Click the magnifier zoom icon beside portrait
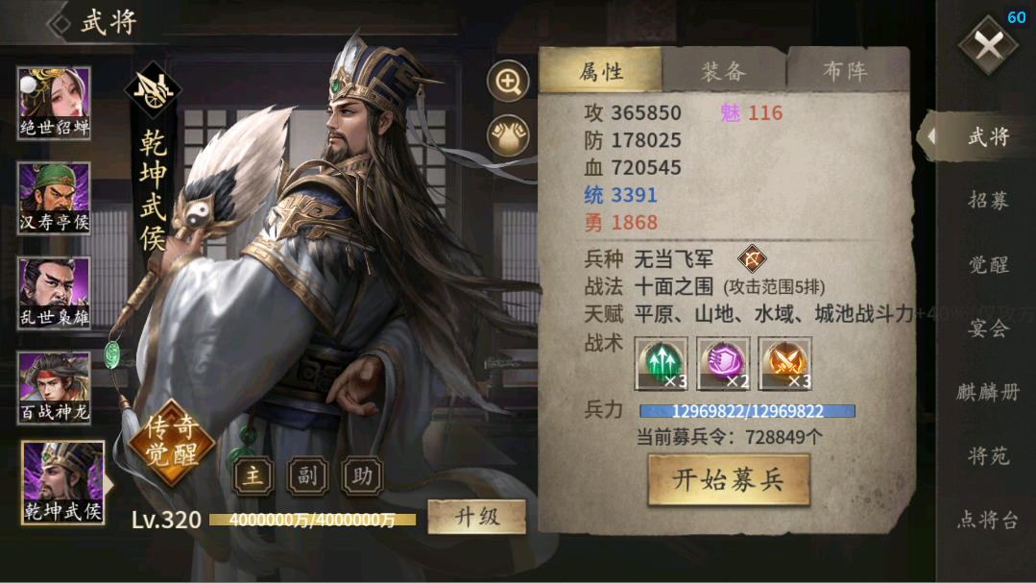The image size is (1036, 583). pos(508,82)
